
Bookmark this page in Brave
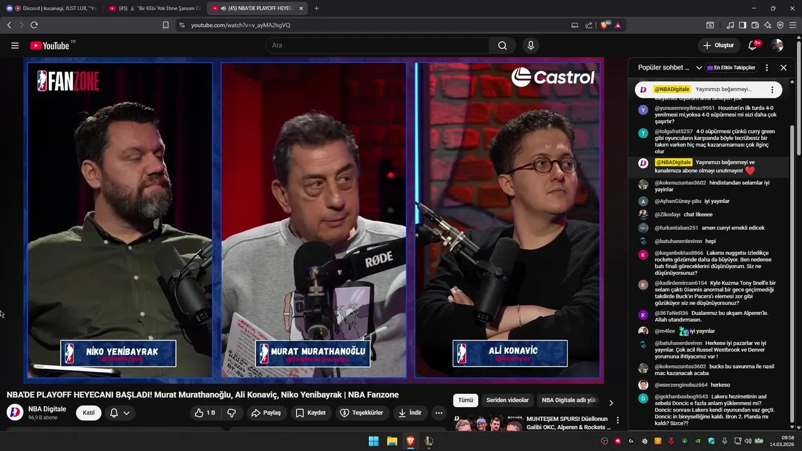click(x=165, y=25)
